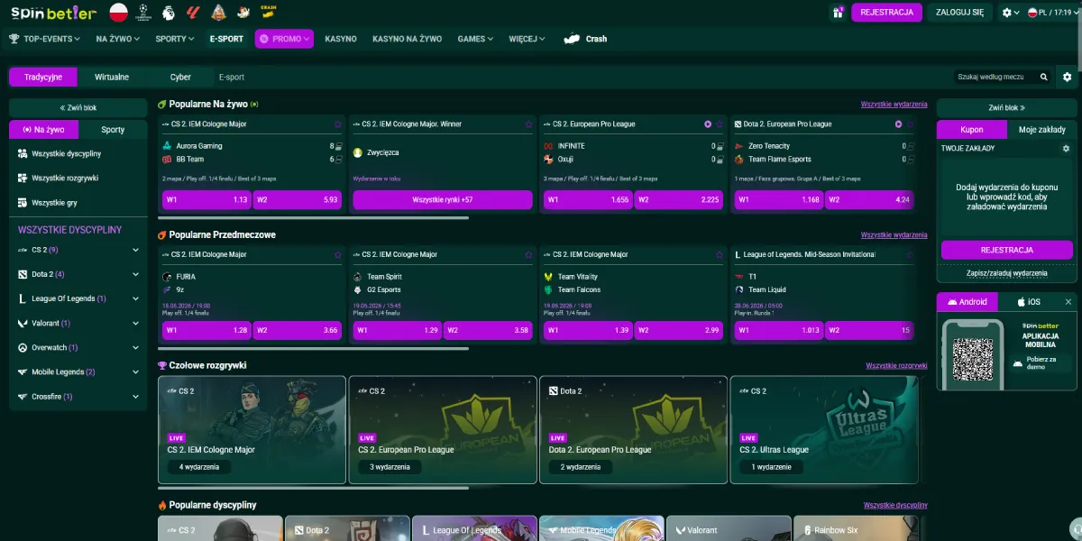
Task: Click the search magnifier icon
Action: tap(1044, 78)
